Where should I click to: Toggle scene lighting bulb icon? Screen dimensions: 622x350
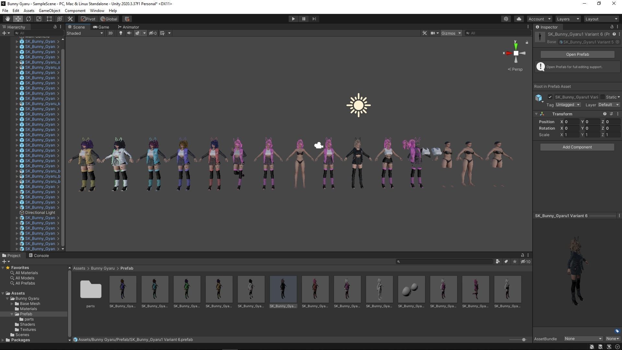click(121, 33)
